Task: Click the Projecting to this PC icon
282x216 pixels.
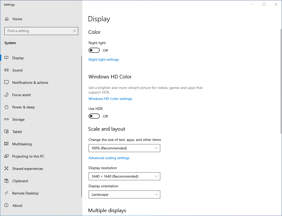Action: point(6,156)
